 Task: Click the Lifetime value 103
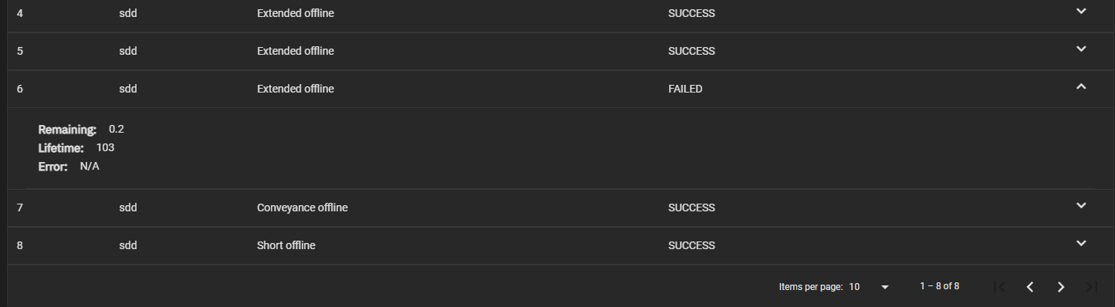click(x=106, y=147)
